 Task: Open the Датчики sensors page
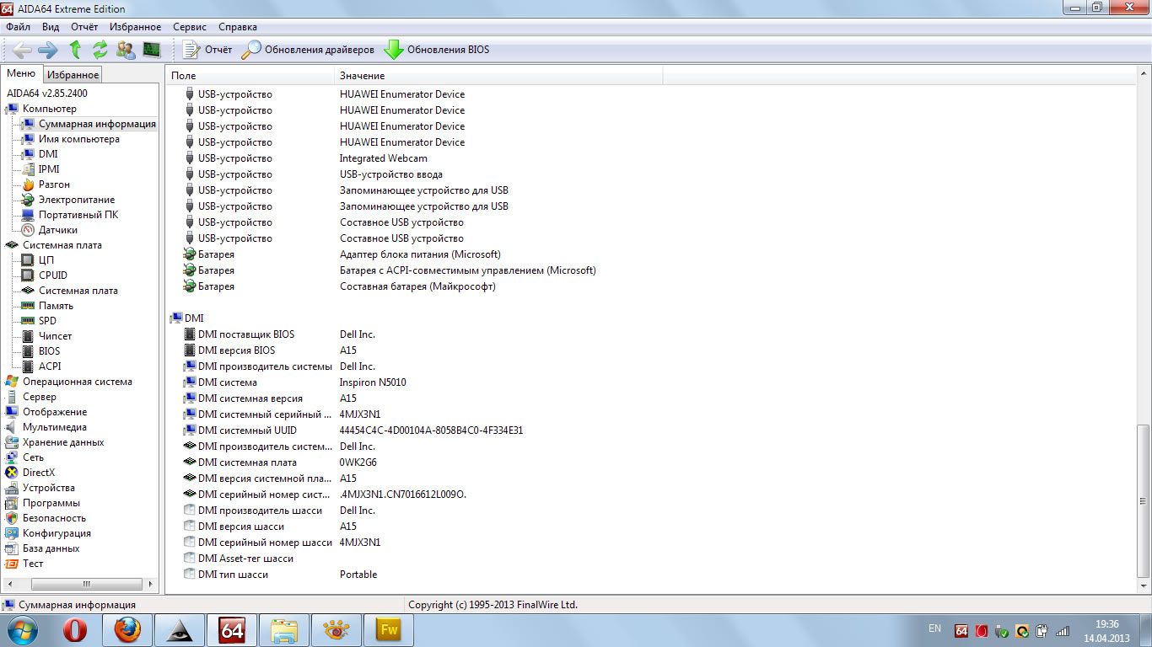click(57, 230)
